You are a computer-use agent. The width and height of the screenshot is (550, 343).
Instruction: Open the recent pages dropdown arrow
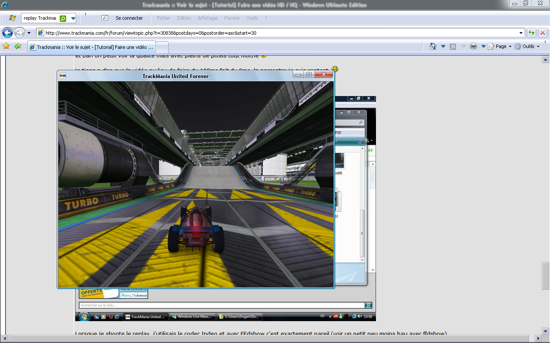tap(29, 33)
